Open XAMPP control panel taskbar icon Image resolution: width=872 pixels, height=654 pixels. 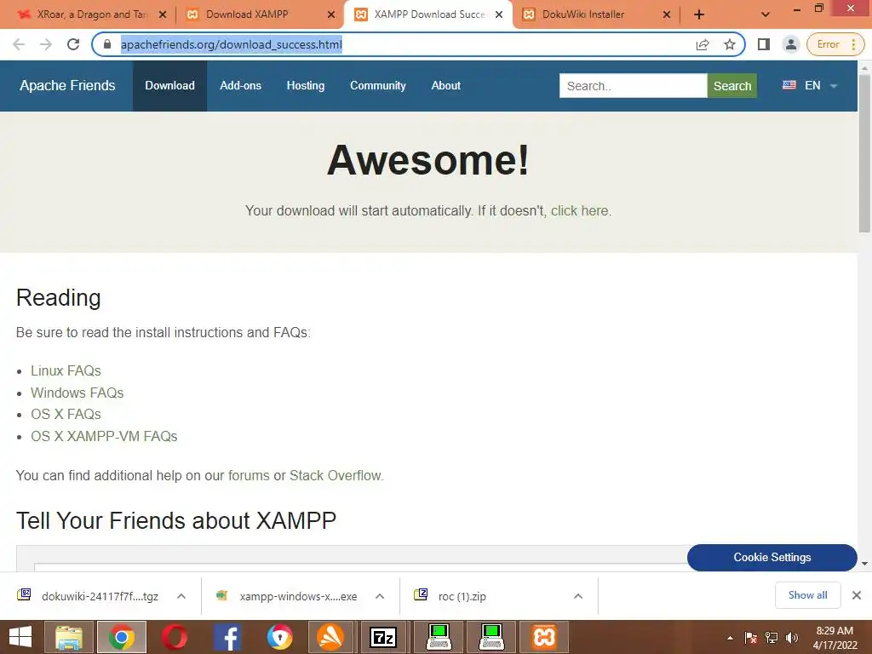tap(544, 637)
